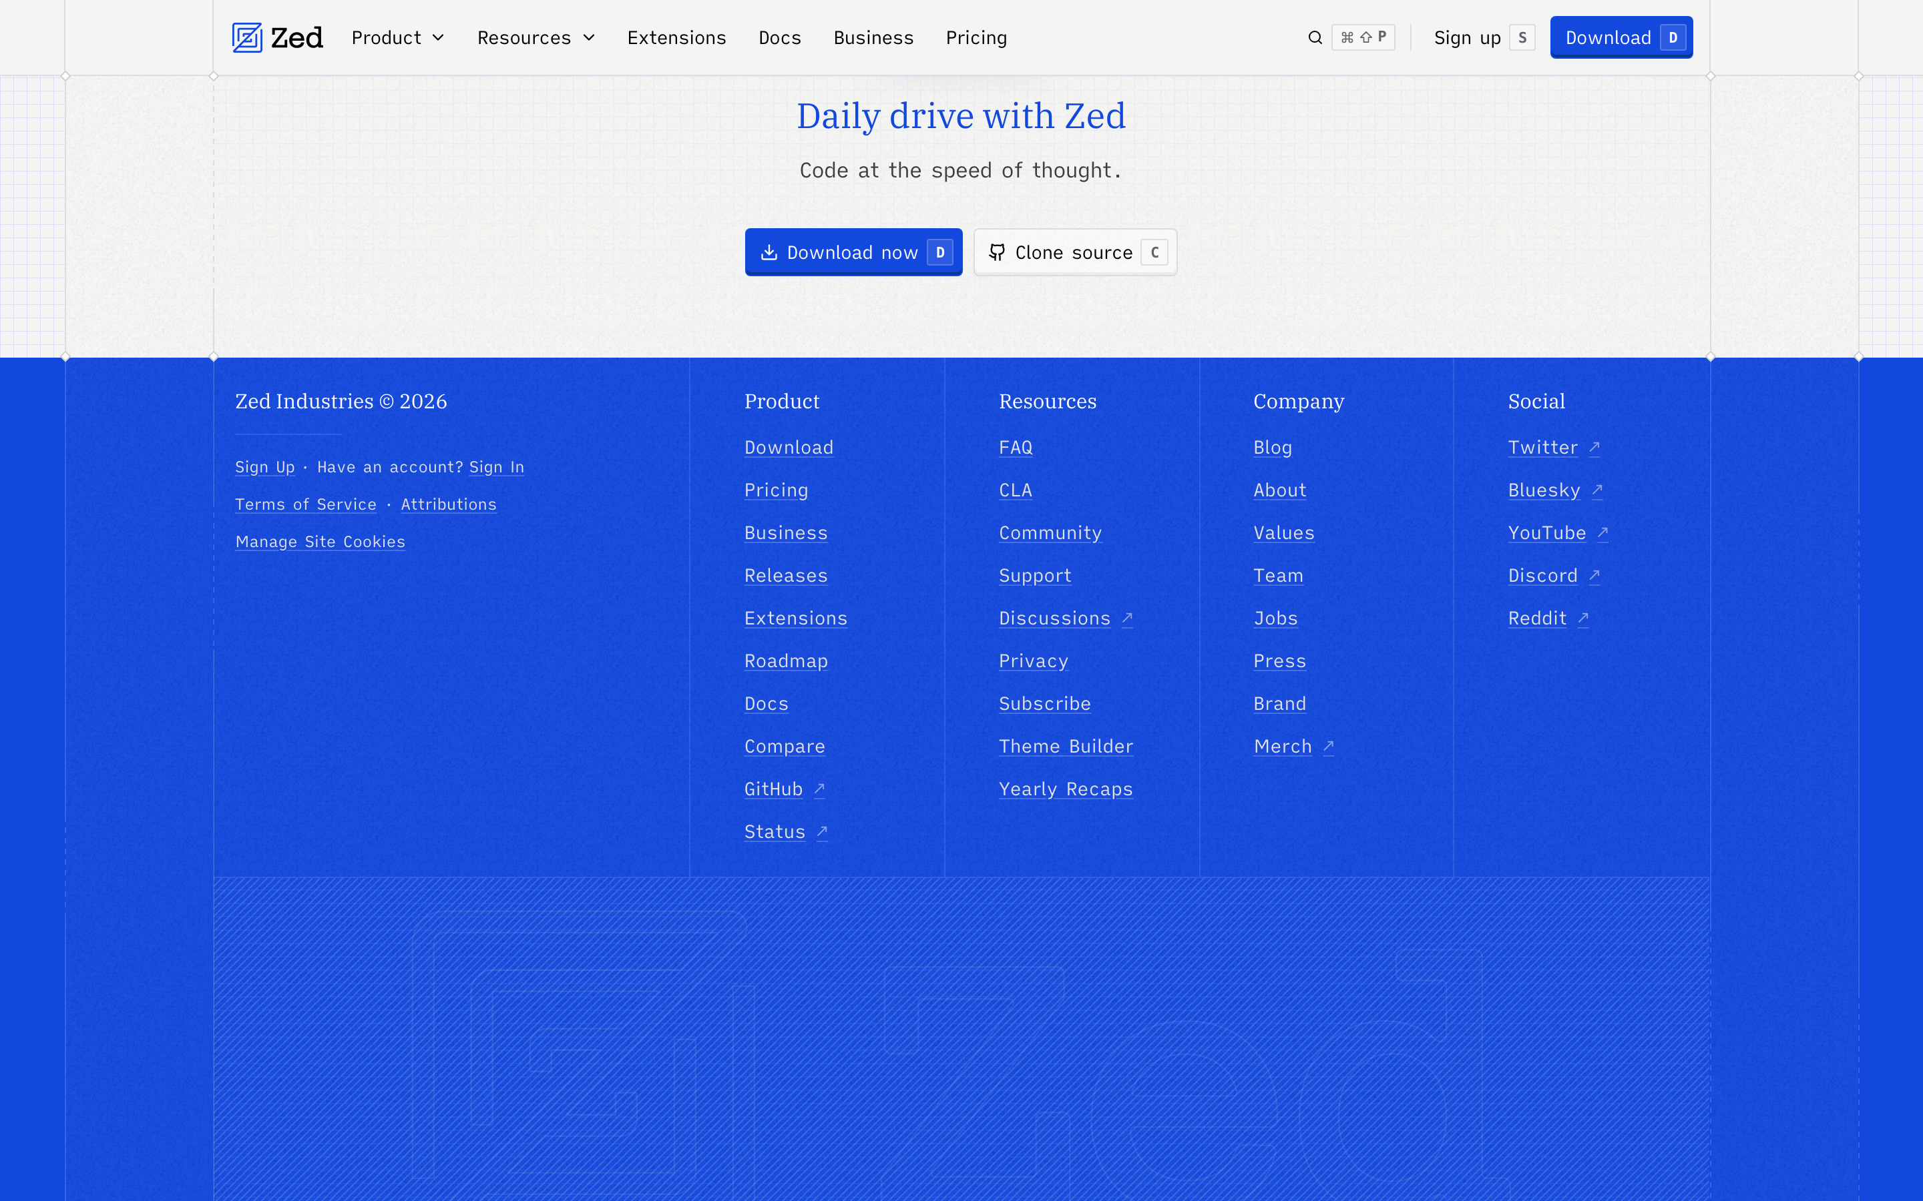Open Manage Site Cookies link
1923x1201 pixels.
tap(320, 542)
